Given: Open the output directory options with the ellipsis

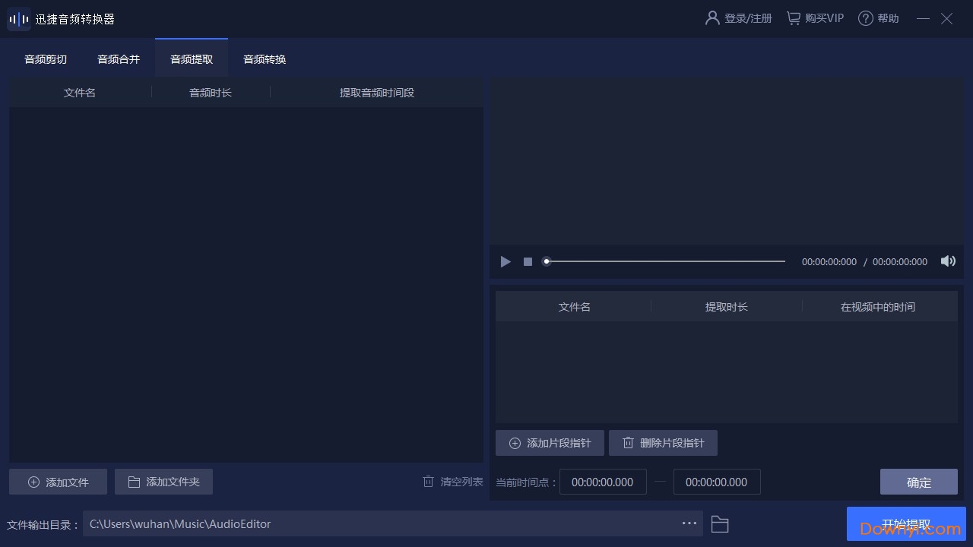Looking at the screenshot, I should tap(689, 523).
